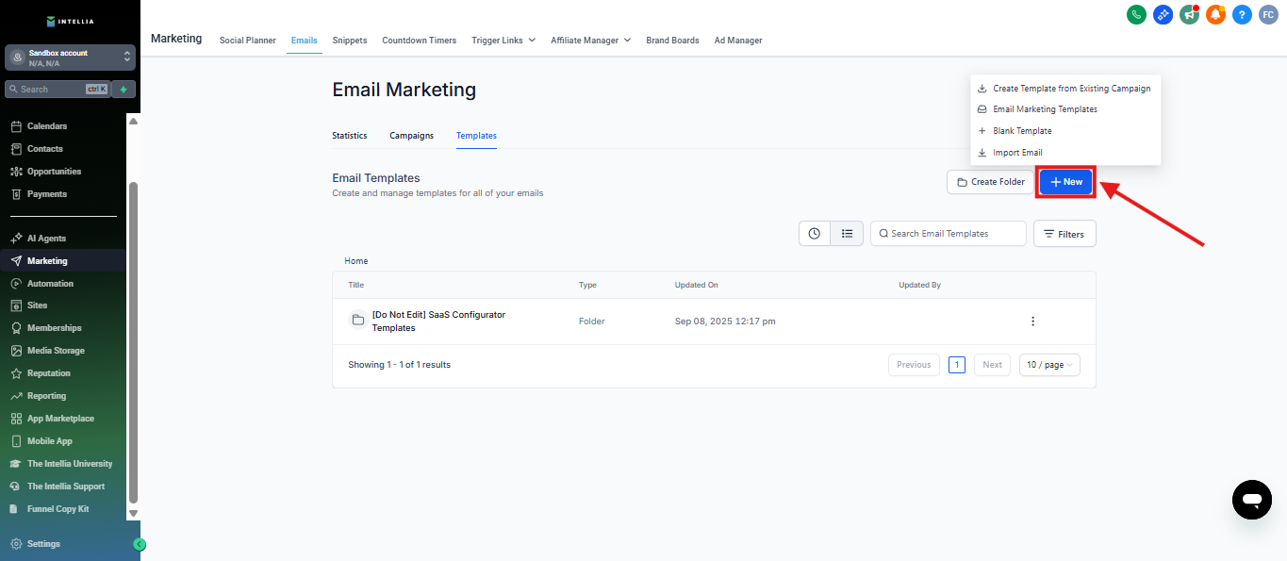The image size is (1287, 561).
Task: Expand the Trigger Links dropdown
Action: [x=503, y=41]
